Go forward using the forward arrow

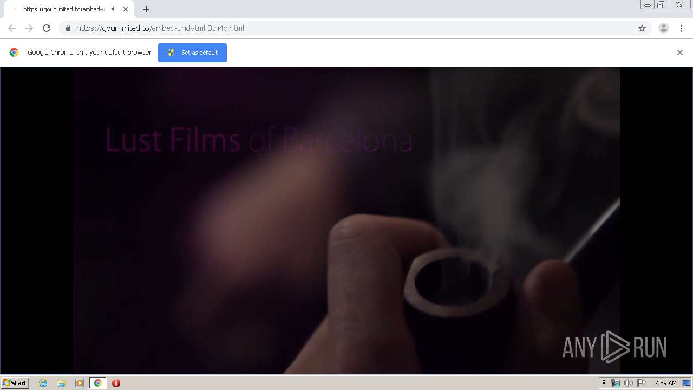[29, 28]
